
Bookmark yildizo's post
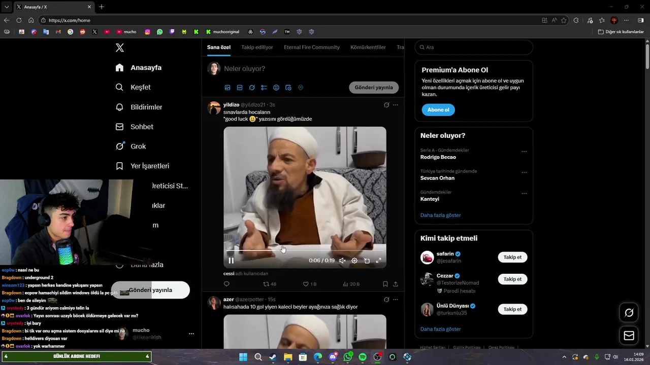tap(385, 284)
